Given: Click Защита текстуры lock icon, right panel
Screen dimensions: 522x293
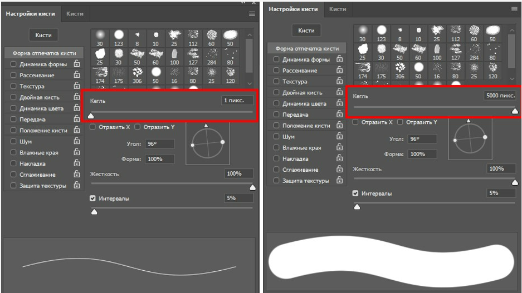Looking at the screenshot, I should tap(339, 180).
